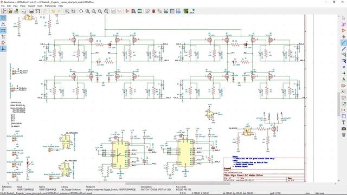Image resolution: width=347 pixels, height=195 pixels.
Task: Select Hierarchical Sheet tool
Action: coord(344,97)
